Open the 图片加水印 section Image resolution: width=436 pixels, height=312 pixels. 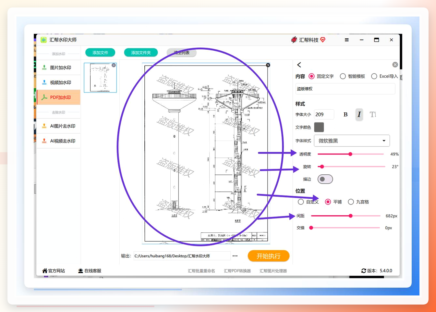[58, 68]
